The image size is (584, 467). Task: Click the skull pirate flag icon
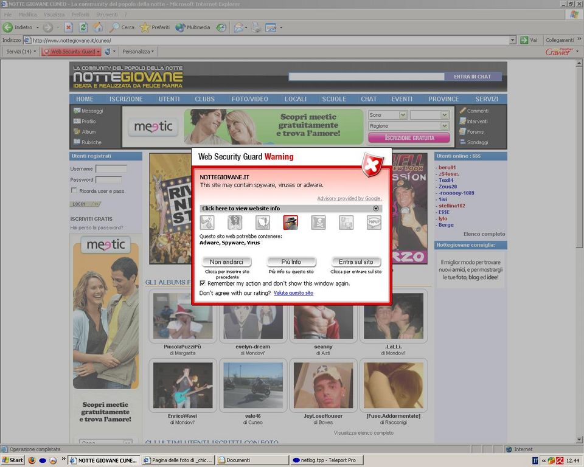tap(318, 223)
